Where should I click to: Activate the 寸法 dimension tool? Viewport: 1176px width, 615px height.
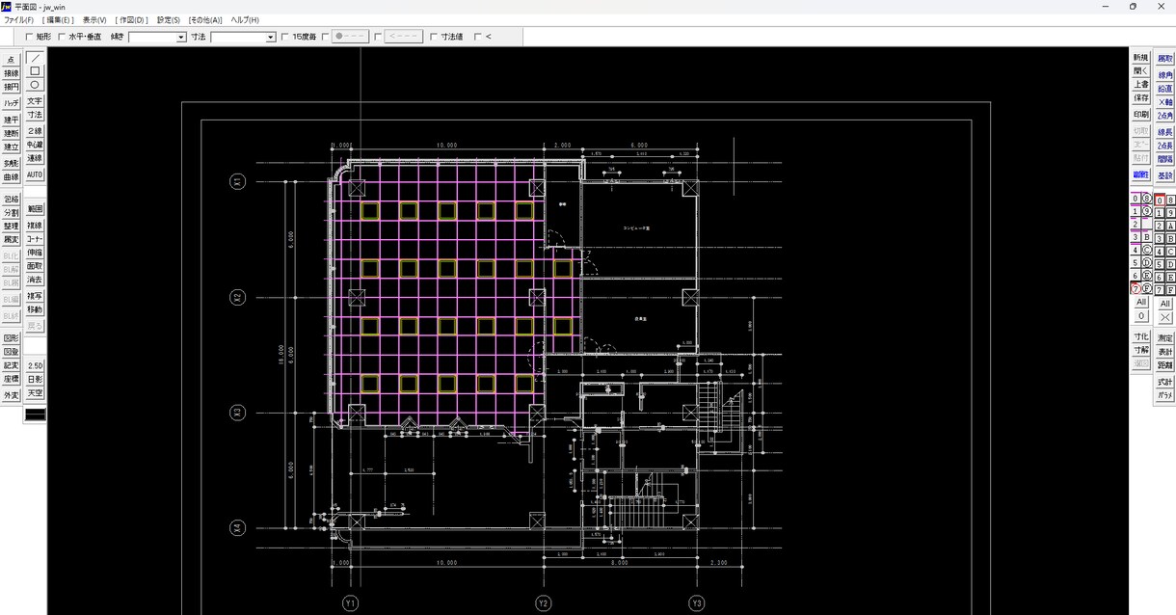pyautogui.click(x=35, y=115)
